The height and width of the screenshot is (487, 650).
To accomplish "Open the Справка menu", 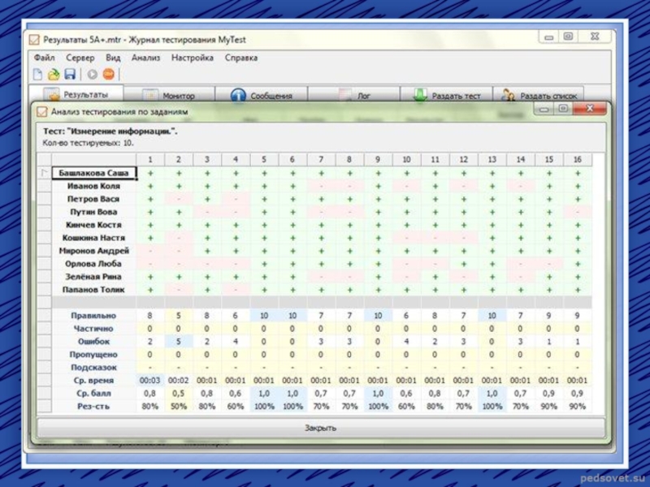I will coord(241,58).
